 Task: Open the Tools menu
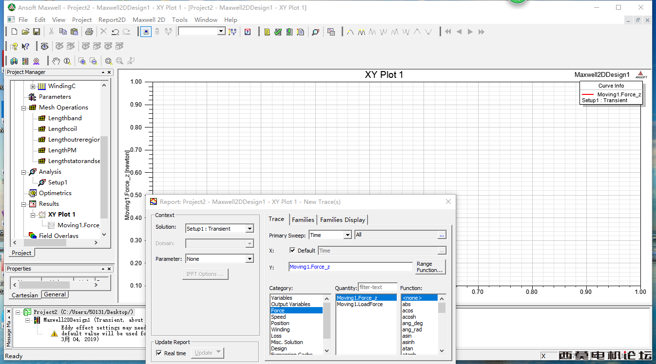179,20
